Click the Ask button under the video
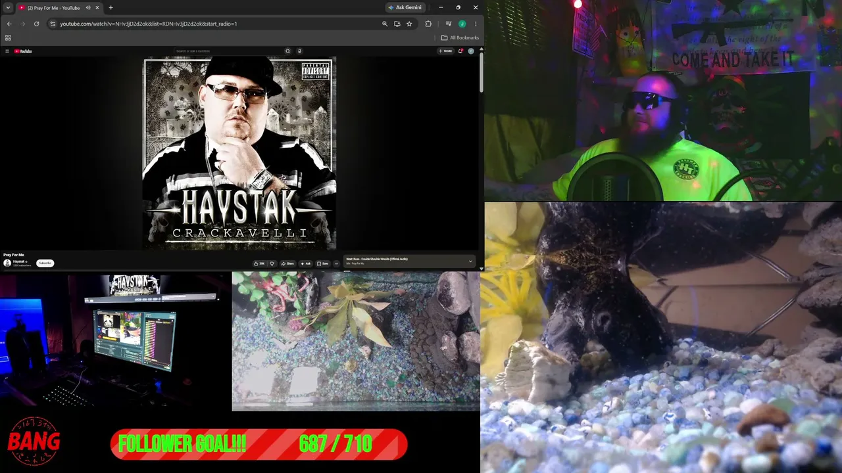Screen dimensions: 842x473 305,263
